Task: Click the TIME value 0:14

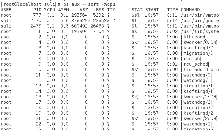Action: coord(172,21)
